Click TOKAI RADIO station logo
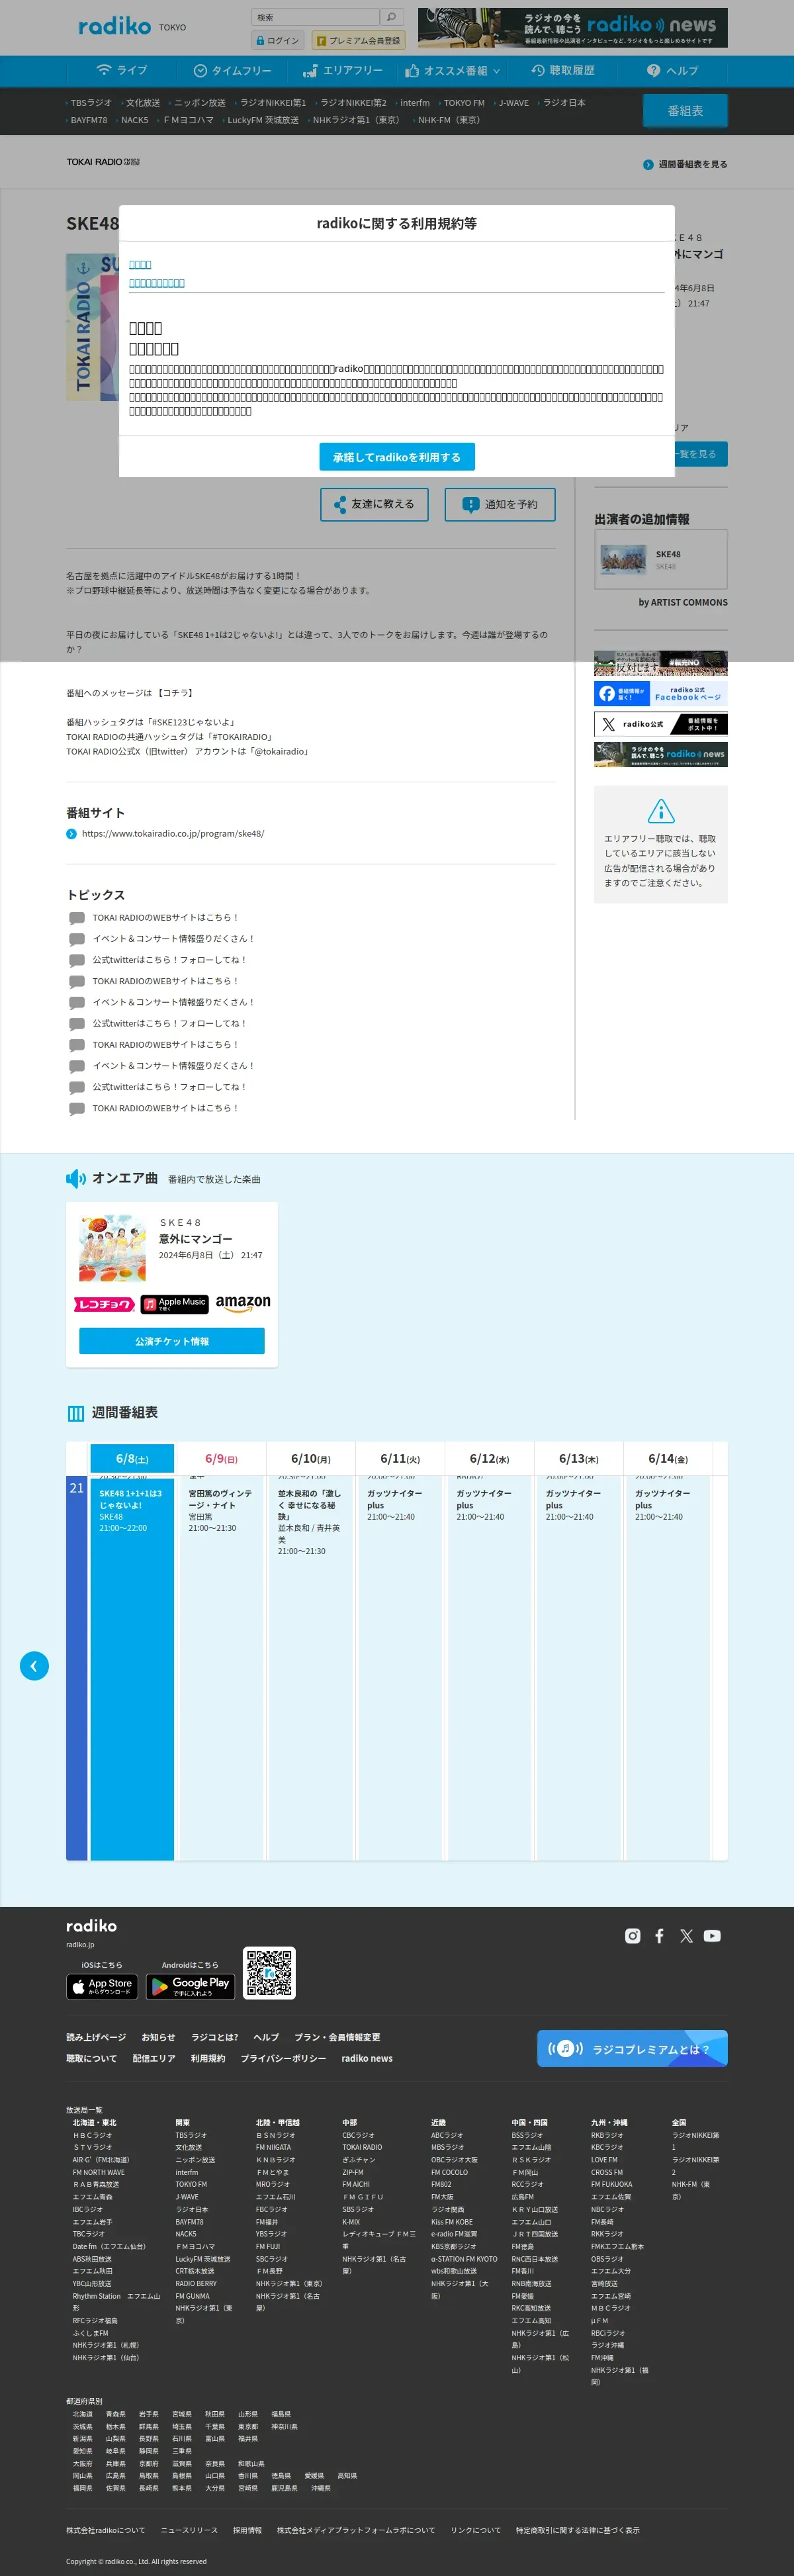 [x=103, y=162]
